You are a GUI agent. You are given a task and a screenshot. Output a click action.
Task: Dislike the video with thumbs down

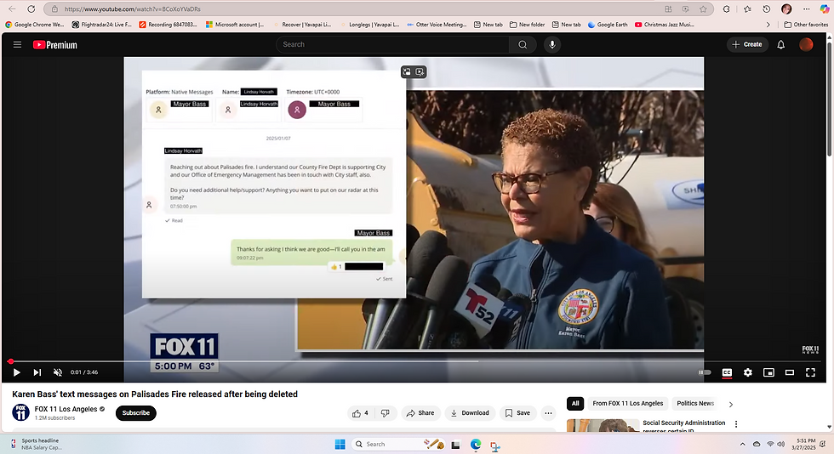click(386, 413)
